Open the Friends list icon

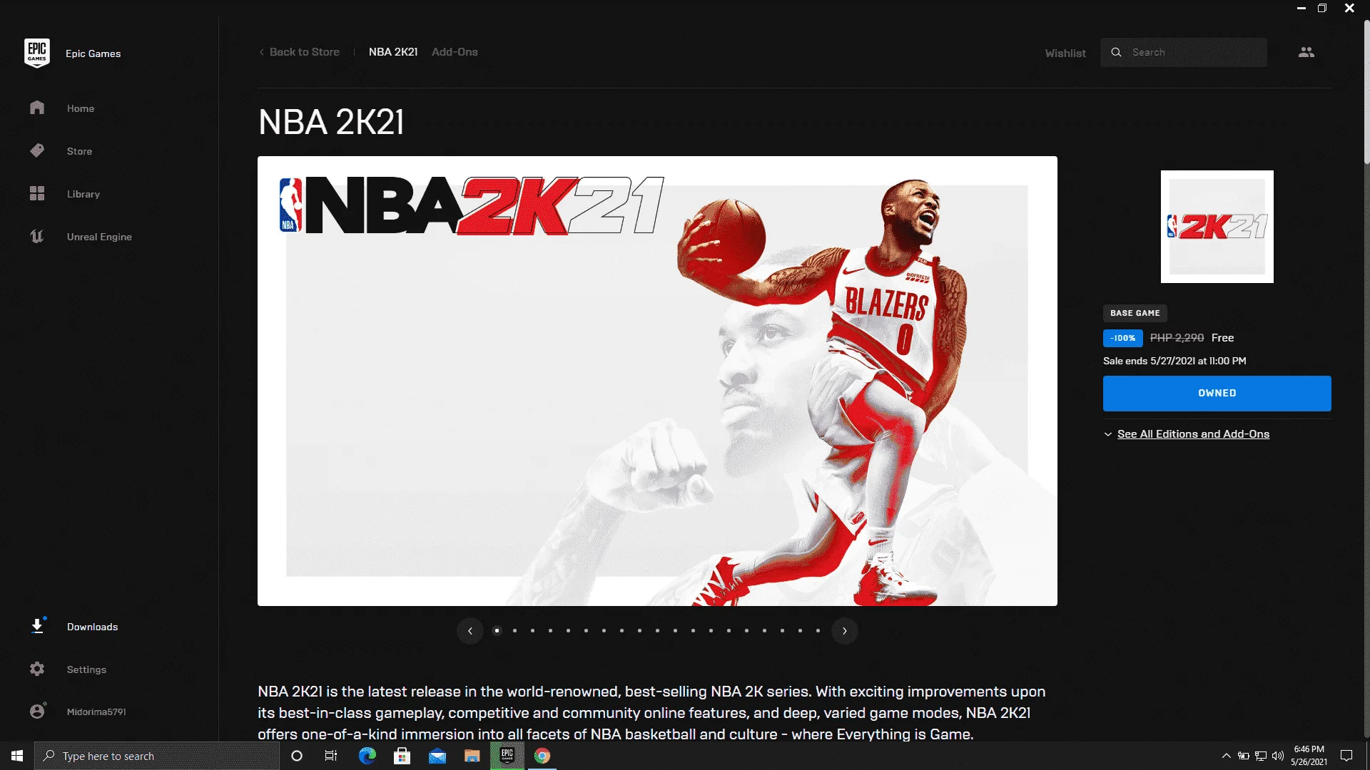point(1306,52)
